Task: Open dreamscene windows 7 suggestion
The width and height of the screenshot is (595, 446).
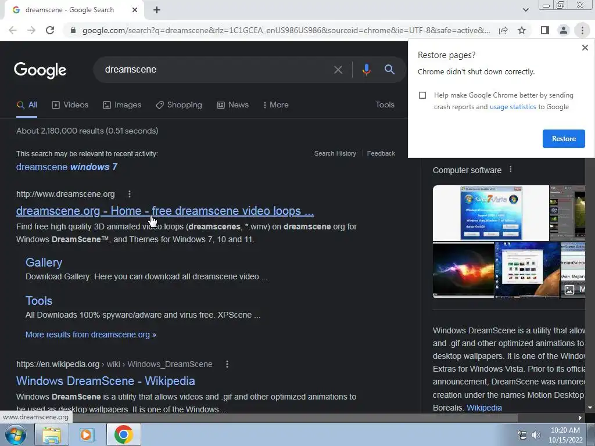Action: pos(67,167)
